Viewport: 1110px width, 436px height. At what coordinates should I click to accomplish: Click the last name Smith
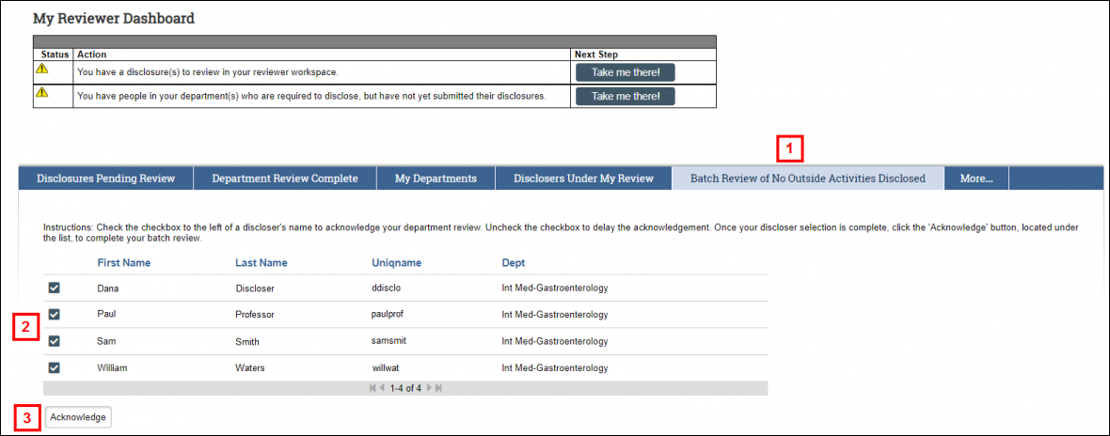point(247,341)
